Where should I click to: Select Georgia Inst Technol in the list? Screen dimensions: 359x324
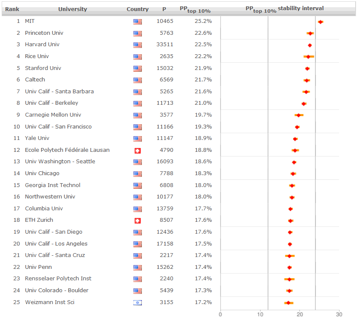coord(53,185)
